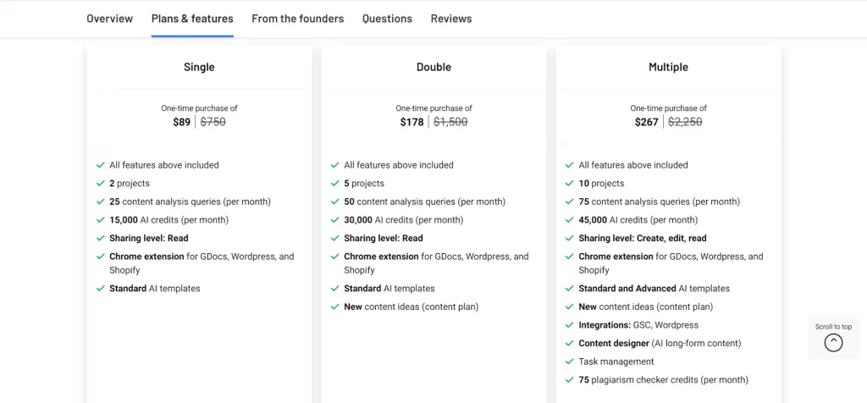Click checkmark beside Single plan's 2 projects
The image size is (867, 403).
(101, 184)
